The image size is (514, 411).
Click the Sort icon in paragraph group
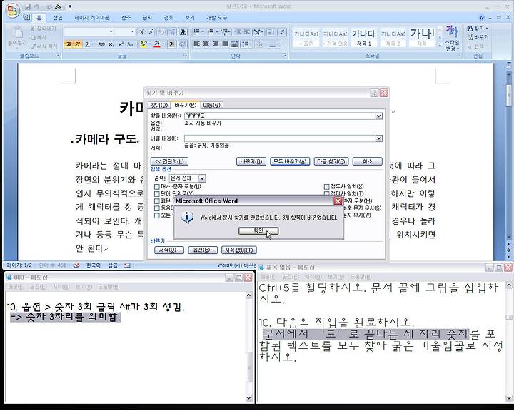271,32
